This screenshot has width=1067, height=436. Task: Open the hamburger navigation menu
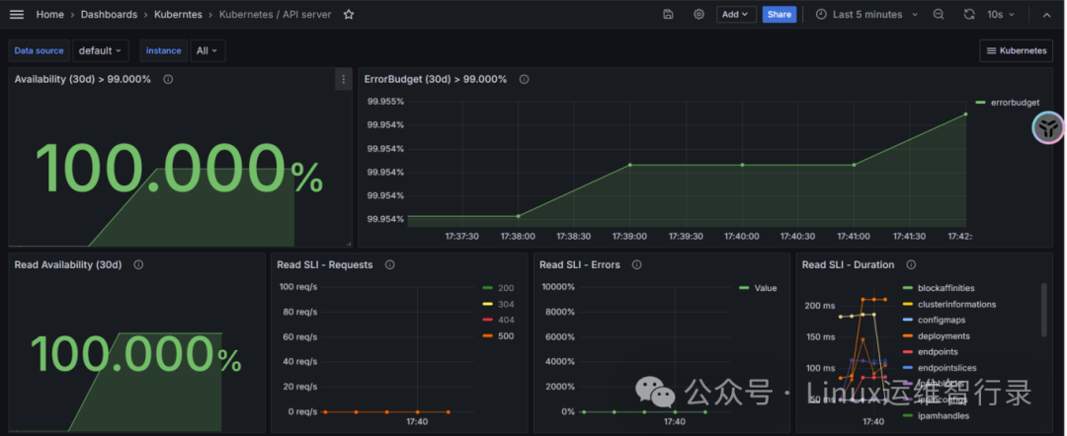[17, 14]
